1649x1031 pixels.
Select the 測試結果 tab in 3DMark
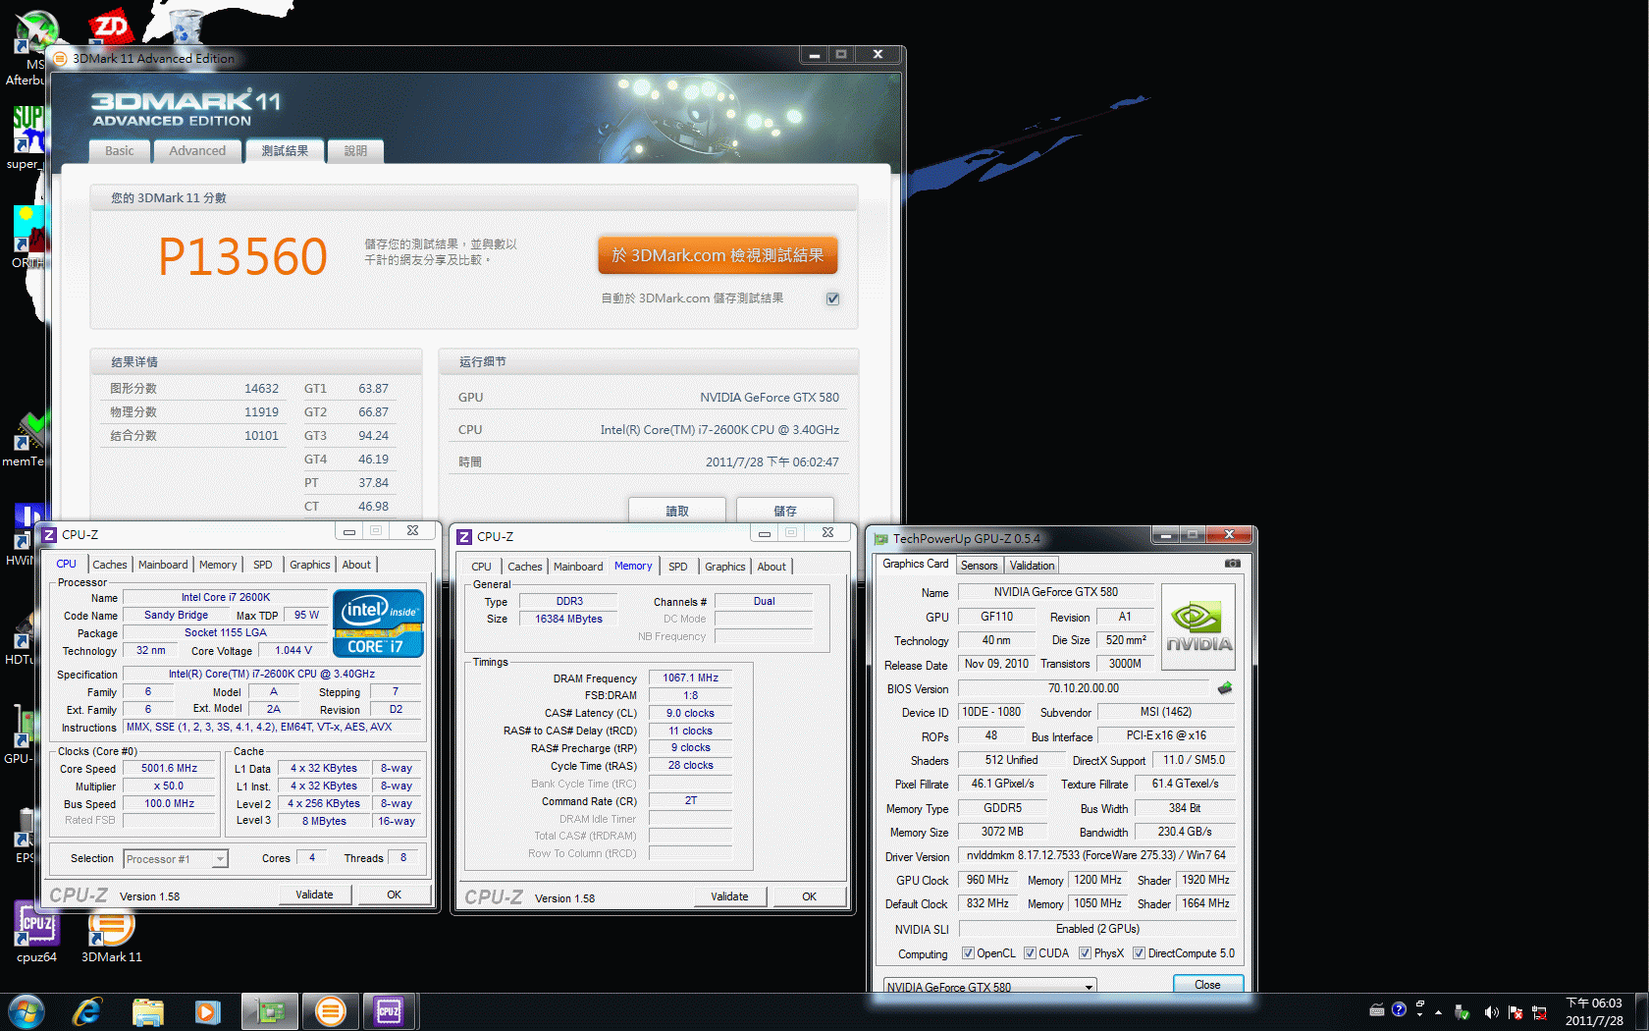pyautogui.click(x=285, y=150)
